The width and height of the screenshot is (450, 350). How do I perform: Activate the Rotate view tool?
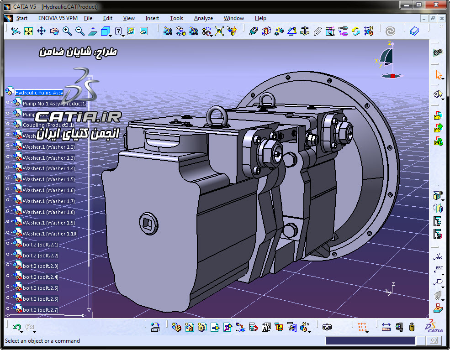click(54, 31)
